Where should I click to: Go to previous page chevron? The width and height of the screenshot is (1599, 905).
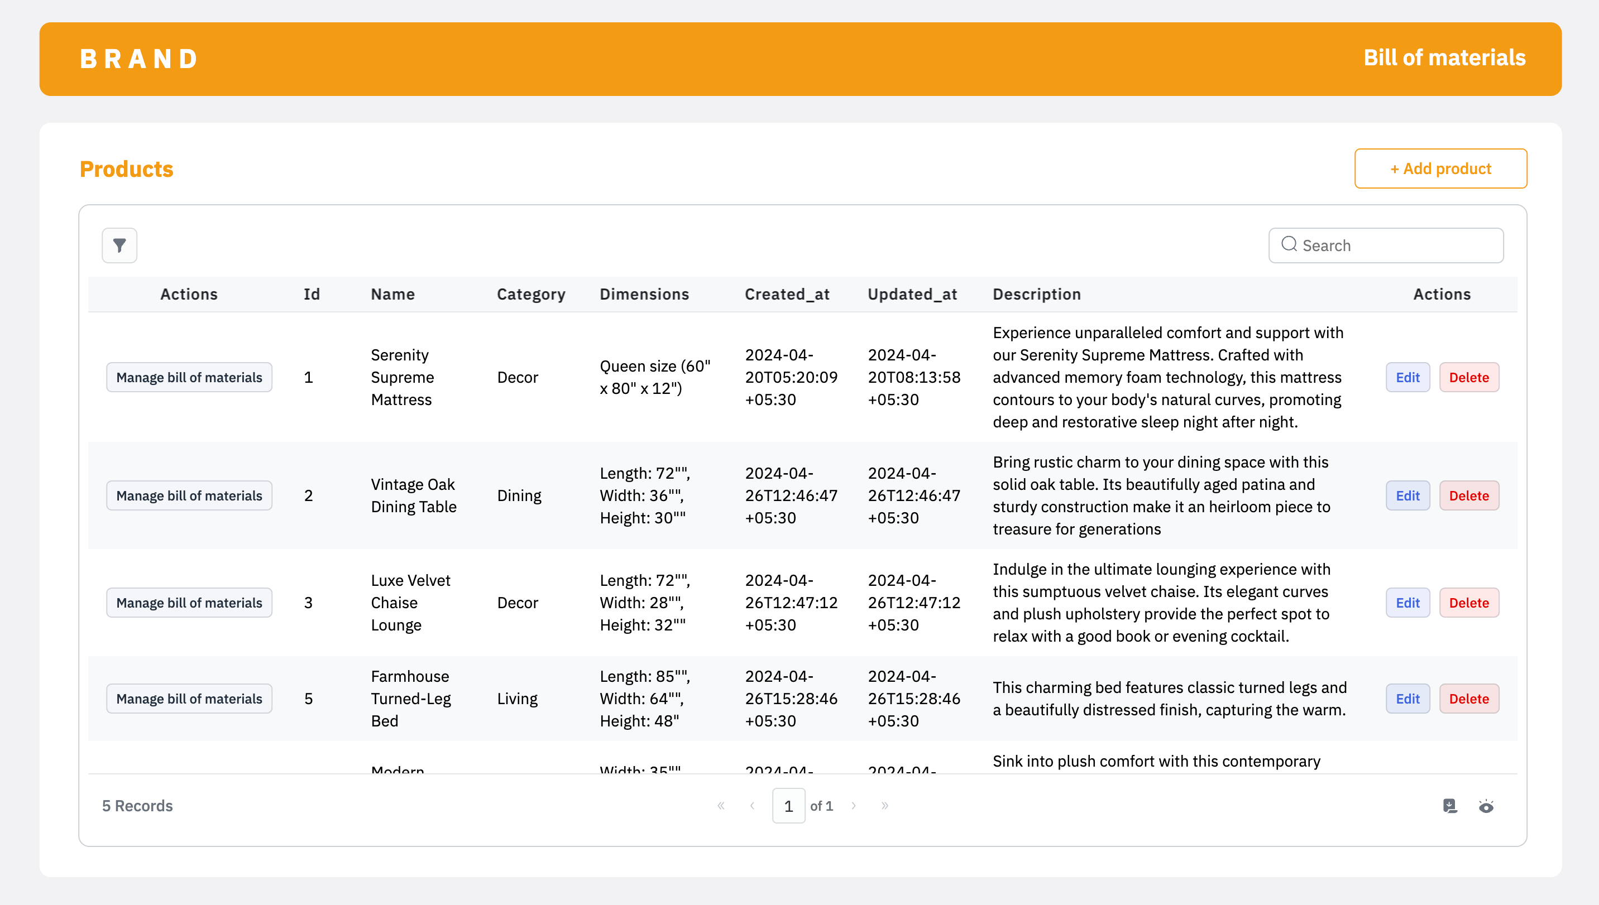pos(753,806)
